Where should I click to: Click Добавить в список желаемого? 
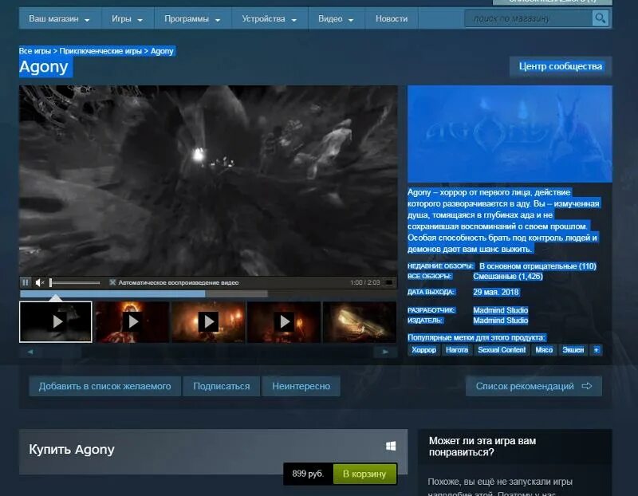(x=105, y=386)
